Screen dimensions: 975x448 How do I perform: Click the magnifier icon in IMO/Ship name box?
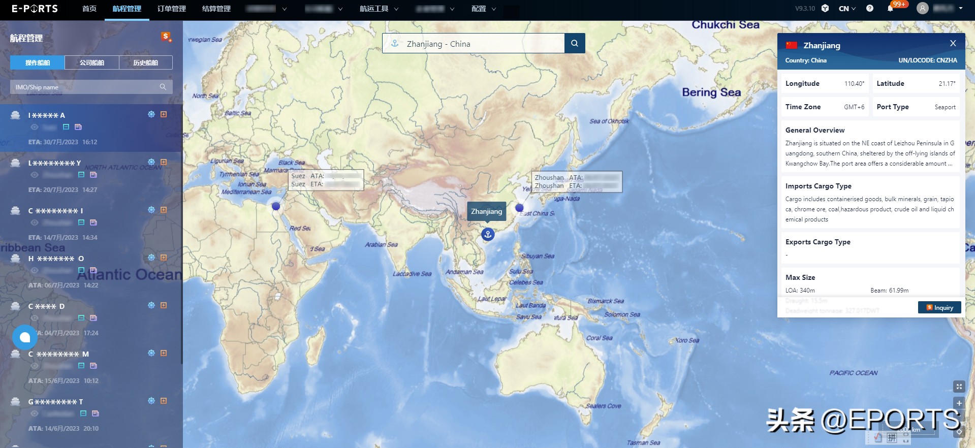point(163,87)
